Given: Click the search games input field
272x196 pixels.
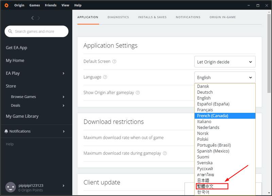Looking at the screenshot, I should [x=36, y=31].
